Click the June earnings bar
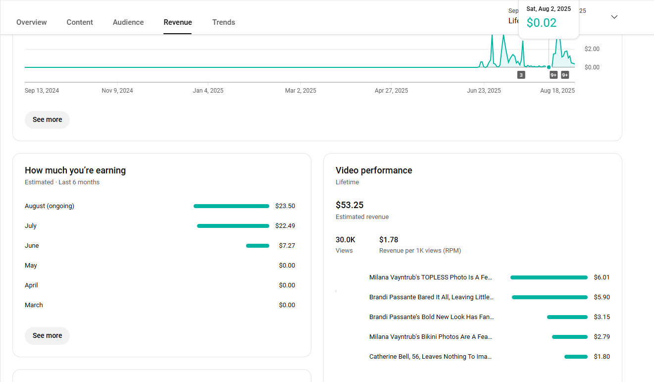654x382 pixels. tap(257, 246)
